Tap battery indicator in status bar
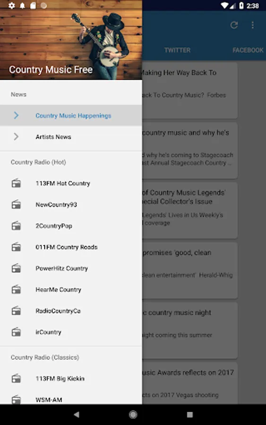 241,5
